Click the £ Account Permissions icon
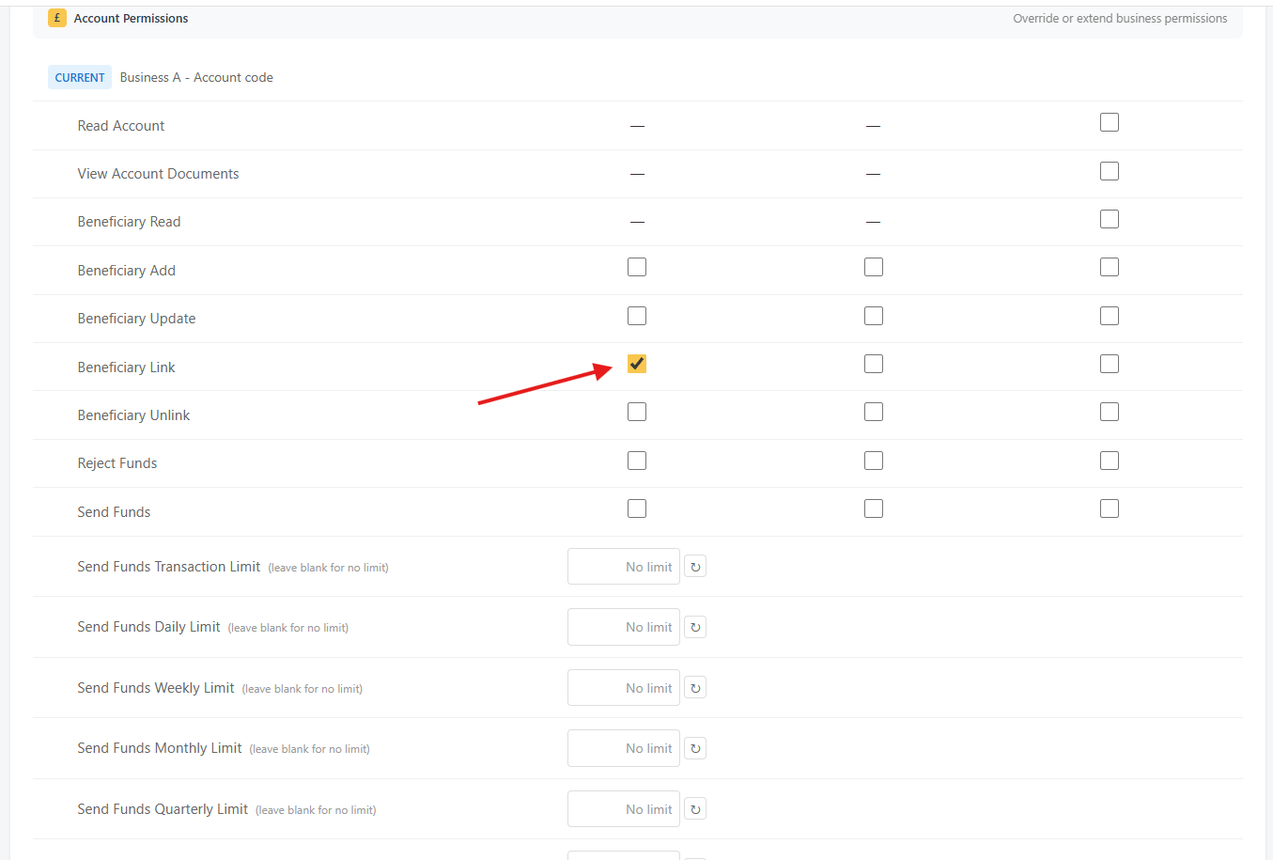This screenshot has height=860, width=1273. point(56,18)
